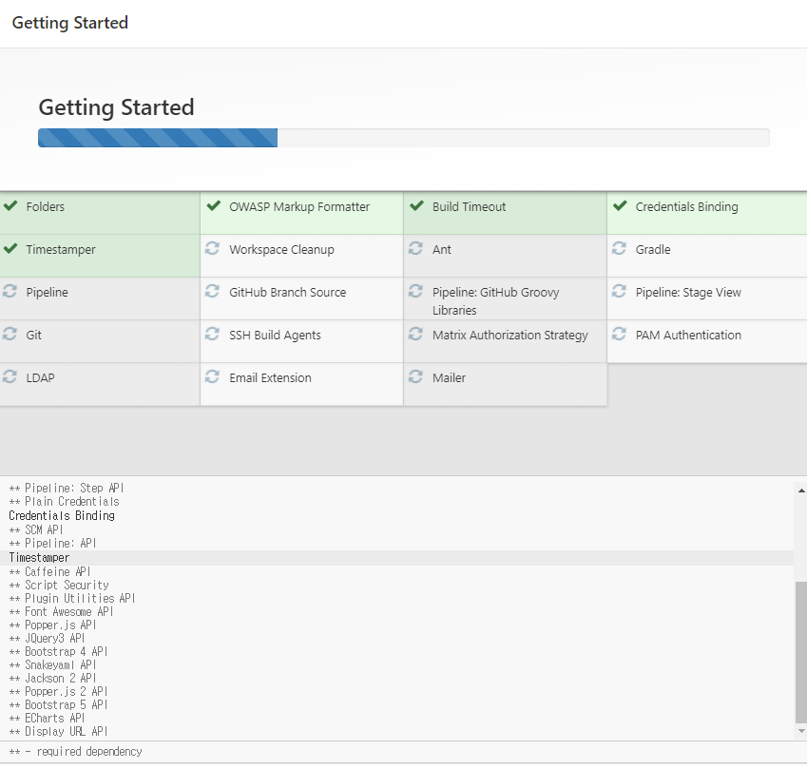
Task: Click the Plain Credentials log line
Action: click(64, 501)
